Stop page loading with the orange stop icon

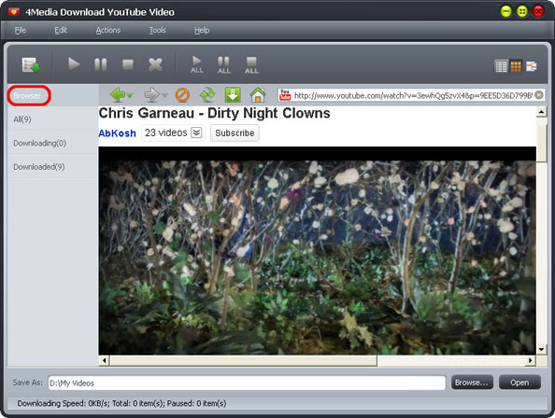[x=182, y=95]
